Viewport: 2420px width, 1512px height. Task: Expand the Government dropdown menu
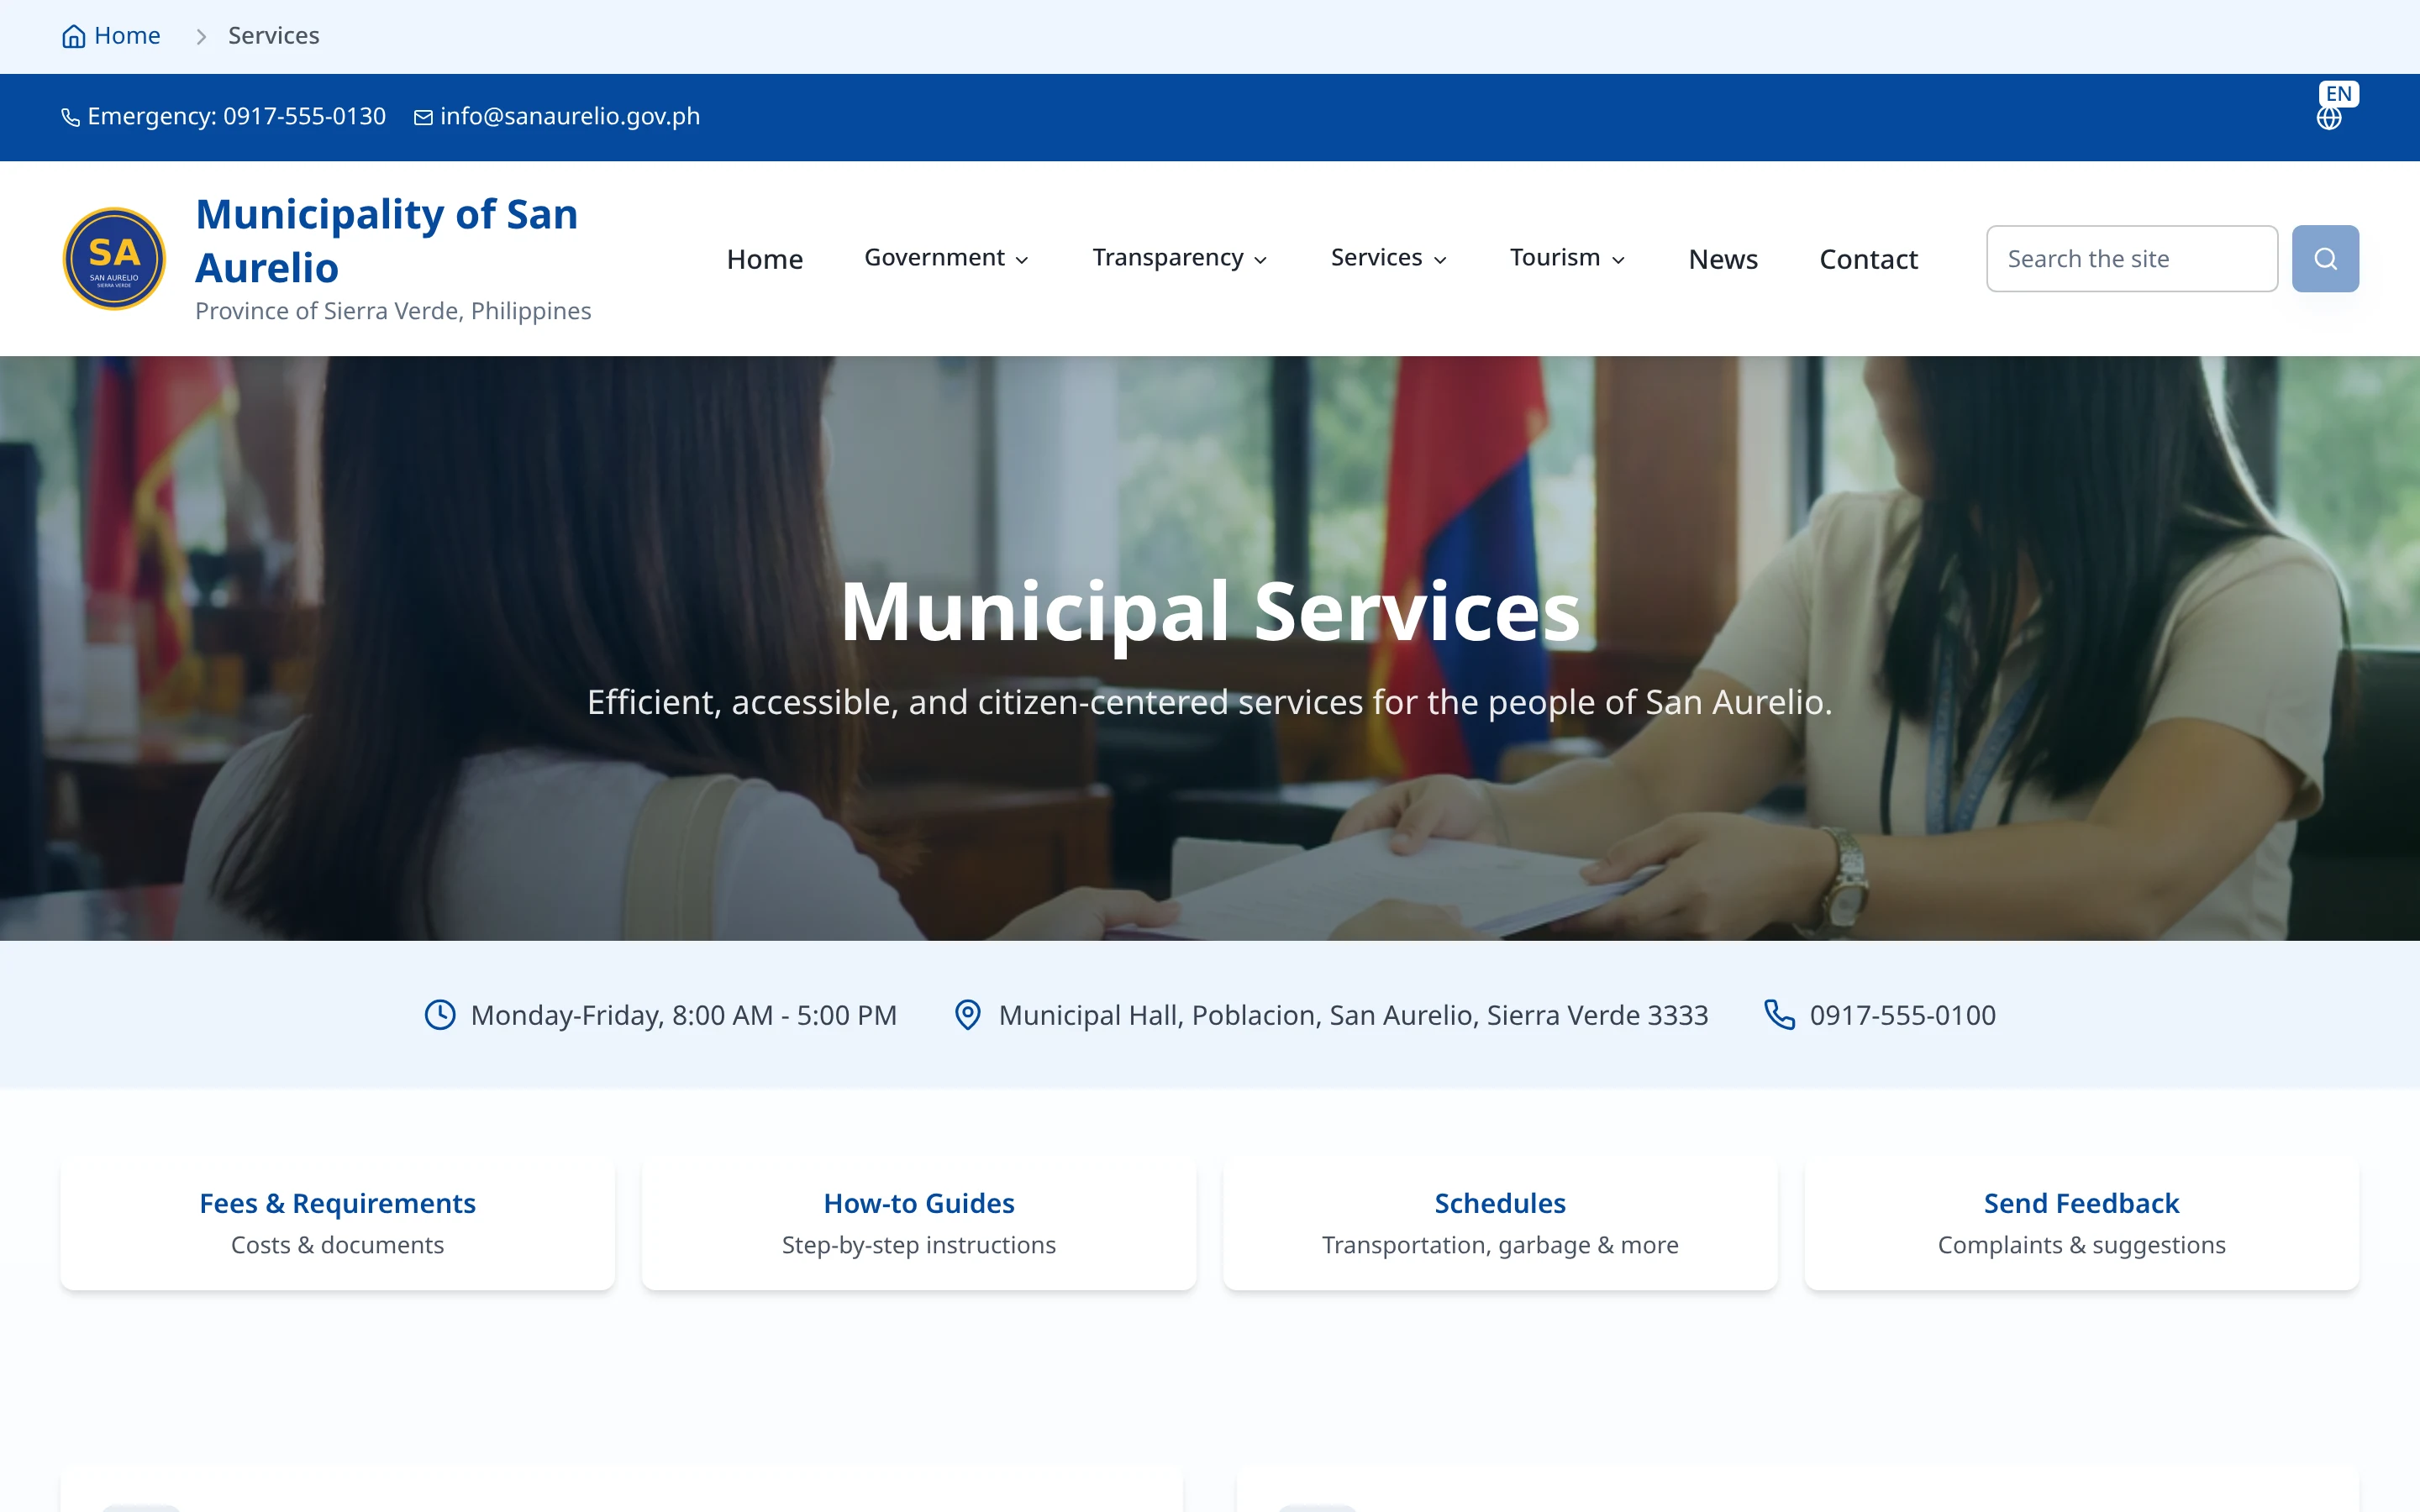click(x=946, y=258)
